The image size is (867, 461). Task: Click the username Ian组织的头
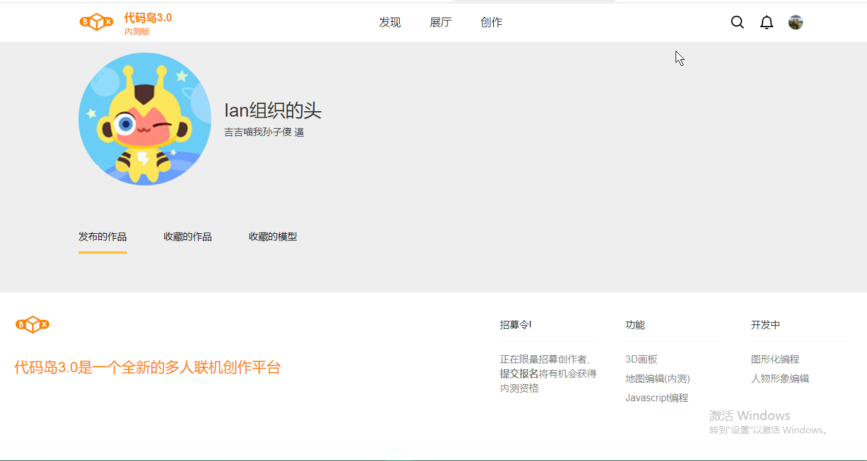pos(273,111)
